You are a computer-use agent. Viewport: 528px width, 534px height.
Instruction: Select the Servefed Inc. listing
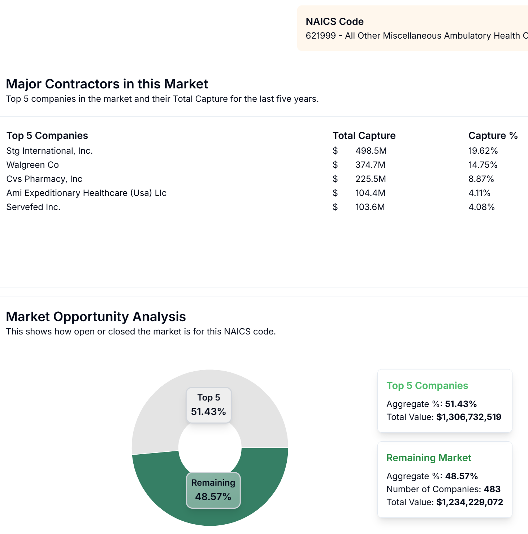(33, 207)
